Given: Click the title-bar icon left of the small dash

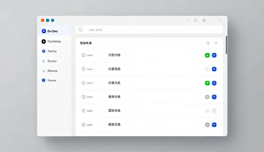Looking at the screenshot, I should point(204,20).
